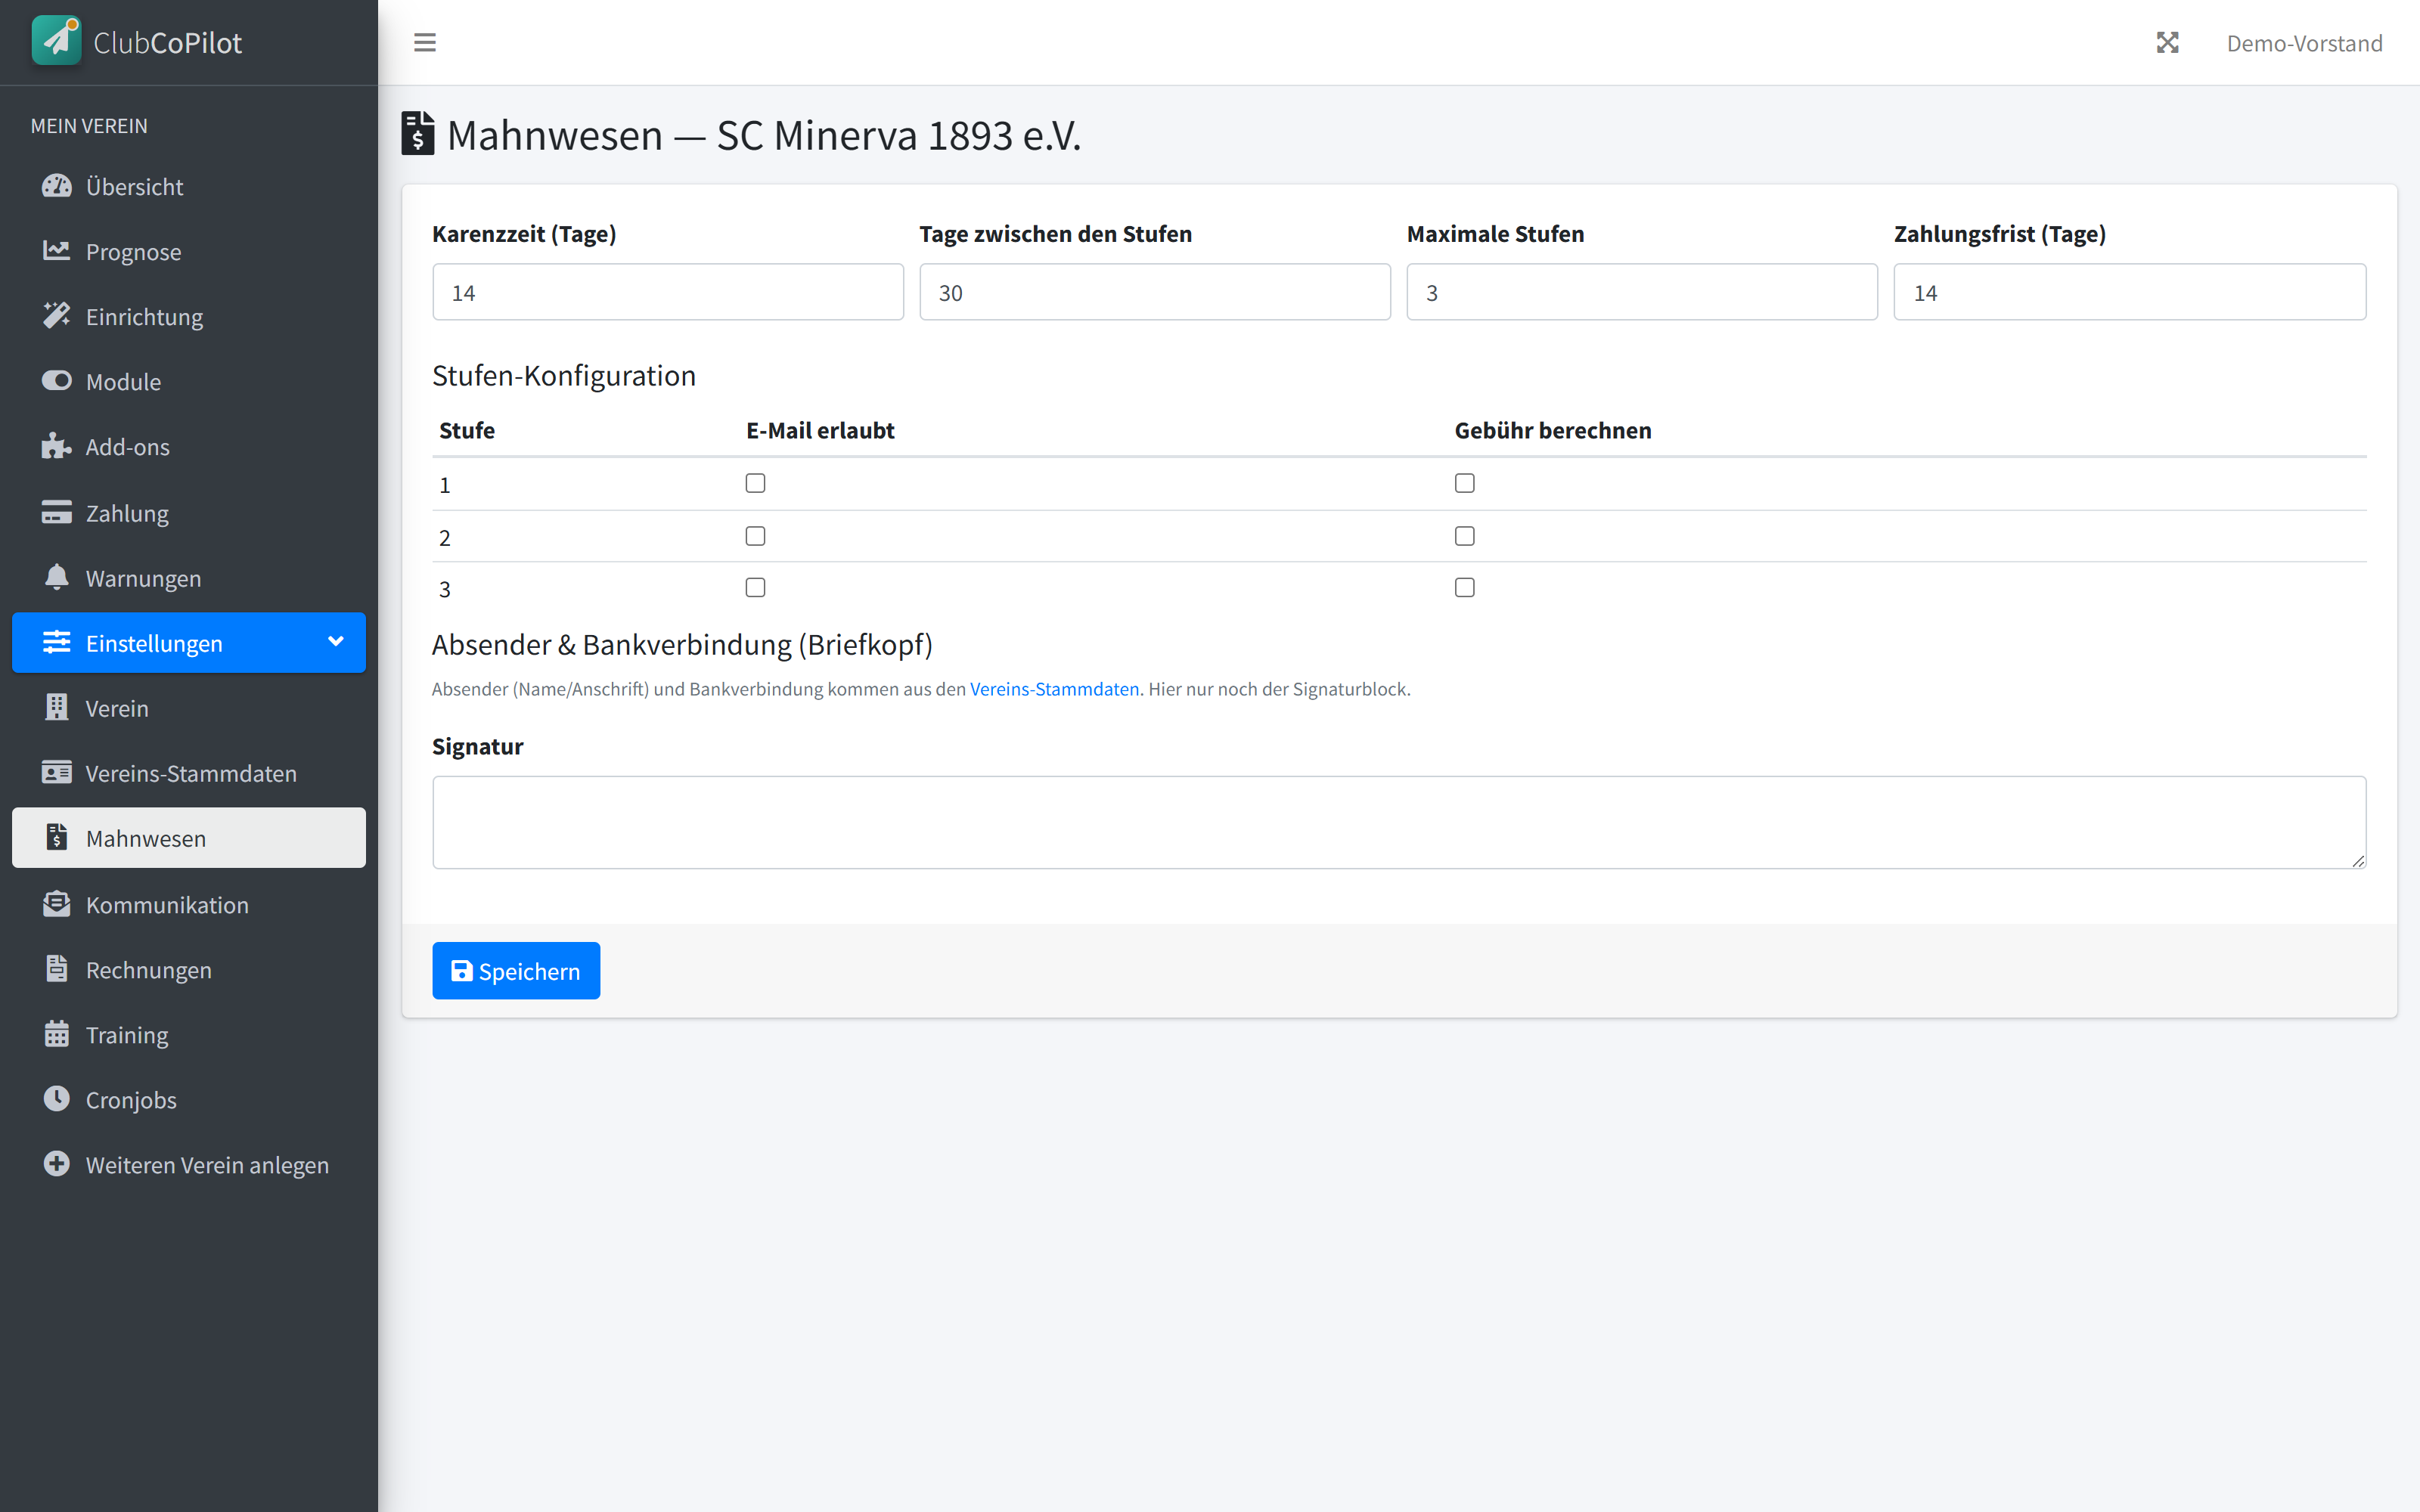Click the Add-ons puzzle piece icon
This screenshot has width=2420, height=1512.
57,446
